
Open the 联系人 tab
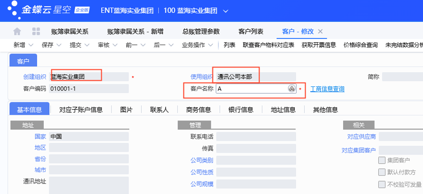159,110
